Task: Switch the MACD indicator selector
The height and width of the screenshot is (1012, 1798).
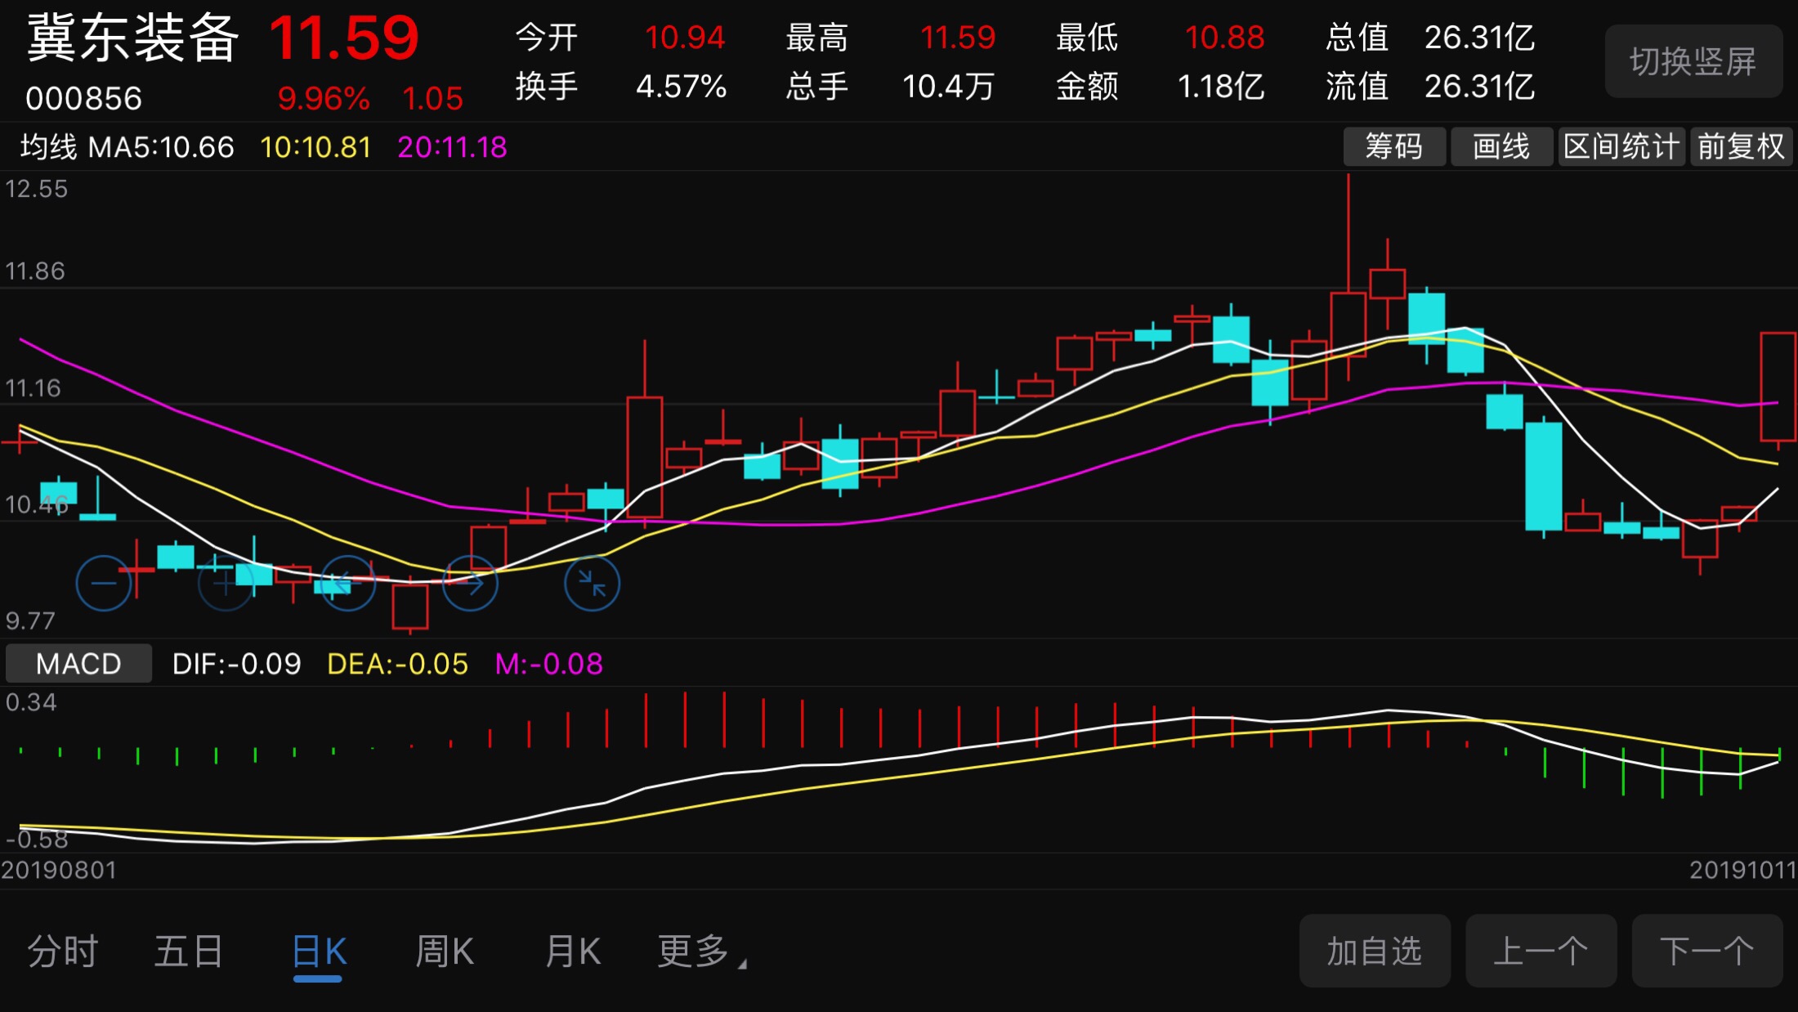Action: (x=78, y=663)
